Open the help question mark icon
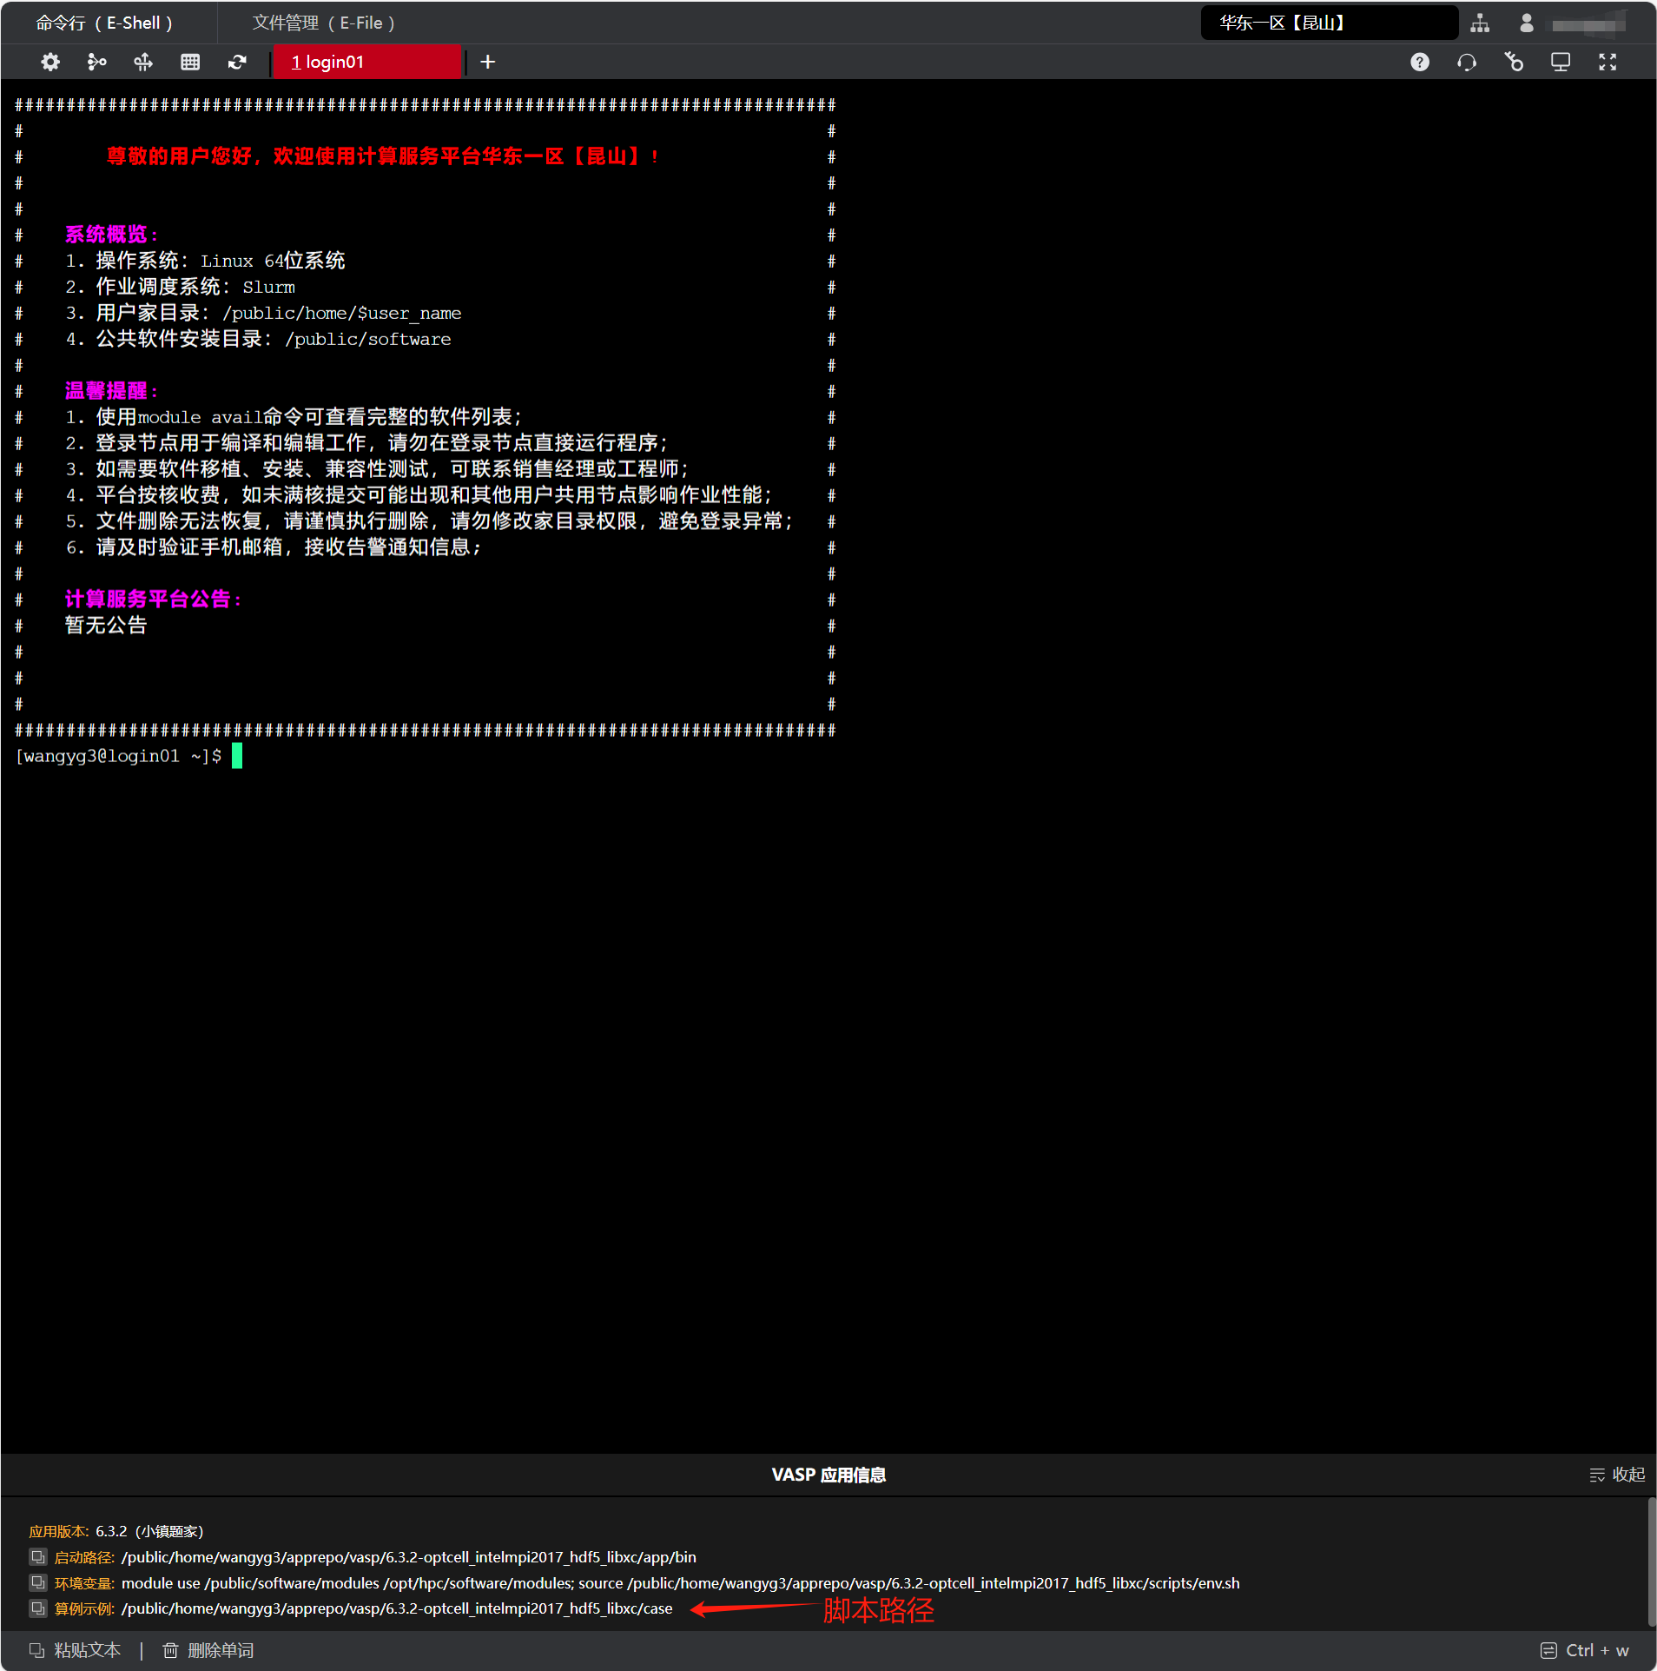The image size is (1657, 1671). click(x=1420, y=62)
